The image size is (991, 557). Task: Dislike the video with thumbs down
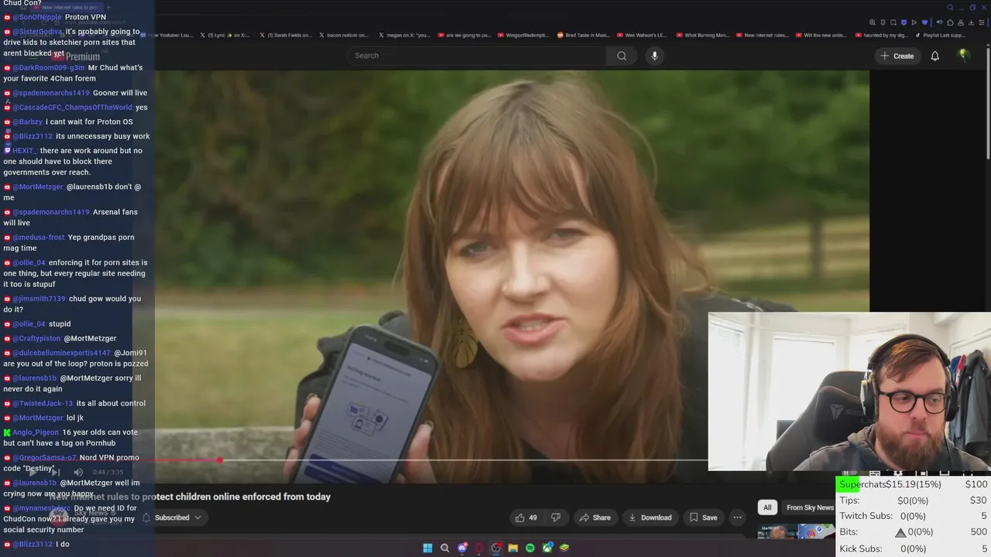555,518
